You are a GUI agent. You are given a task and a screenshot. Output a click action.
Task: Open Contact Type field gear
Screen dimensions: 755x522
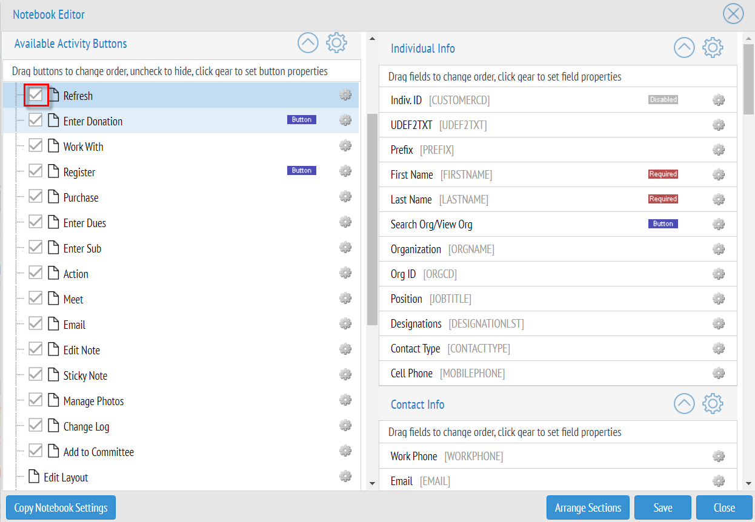tap(719, 349)
